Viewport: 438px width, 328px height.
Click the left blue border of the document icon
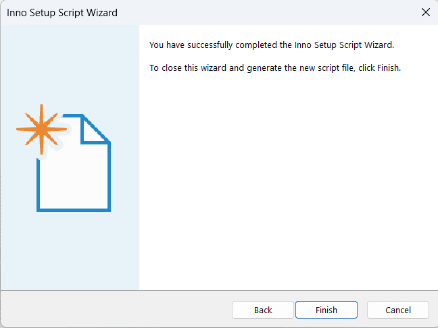click(40, 182)
